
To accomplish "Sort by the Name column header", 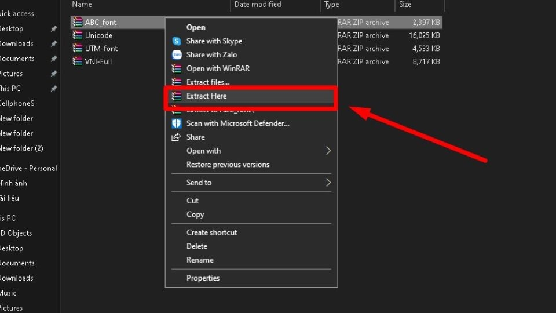I will (82, 5).
